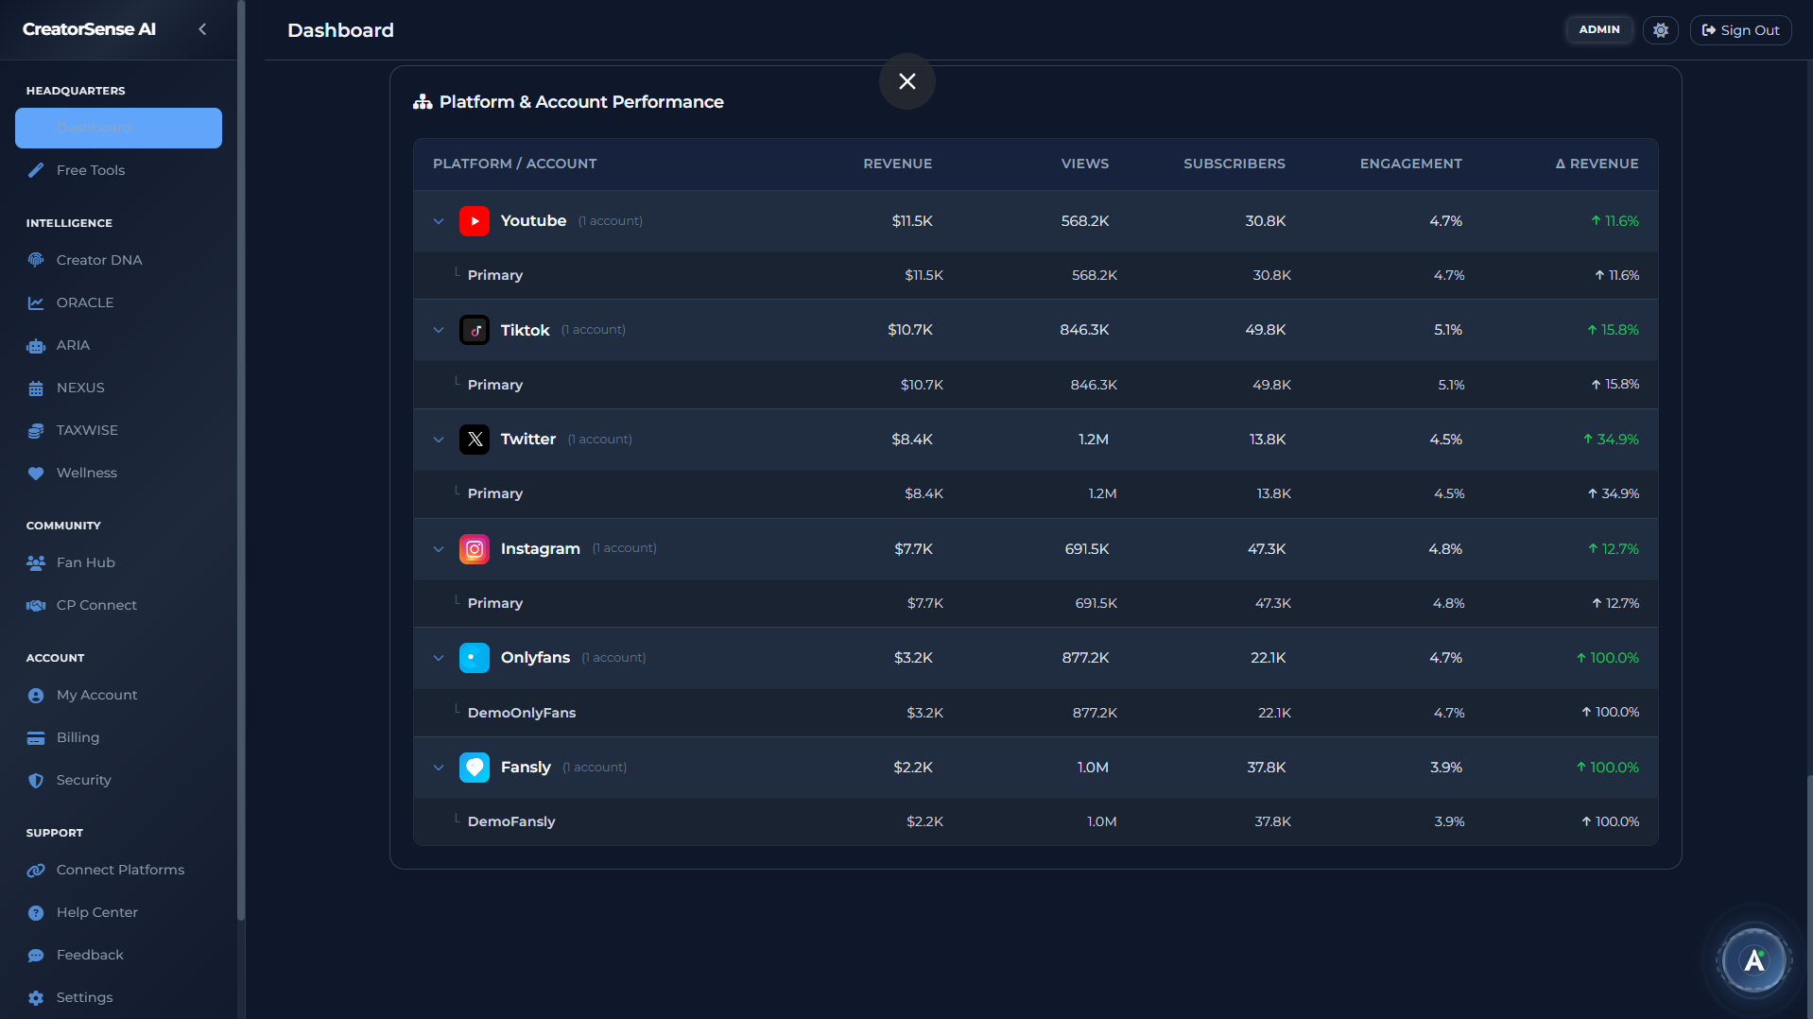Click the YouTube platform logo

(x=475, y=220)
